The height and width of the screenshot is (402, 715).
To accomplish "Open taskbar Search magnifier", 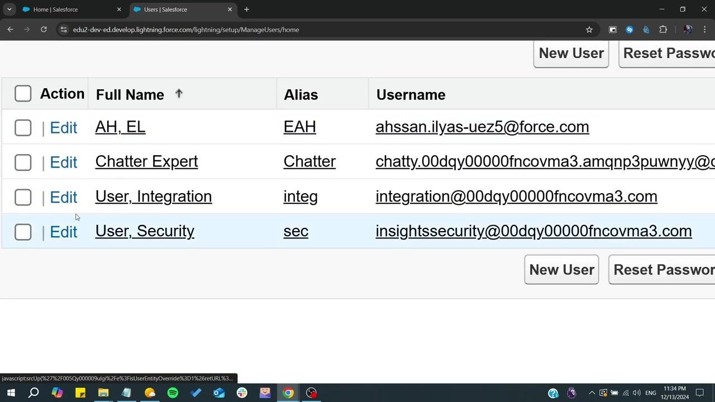I will [34, 393].
